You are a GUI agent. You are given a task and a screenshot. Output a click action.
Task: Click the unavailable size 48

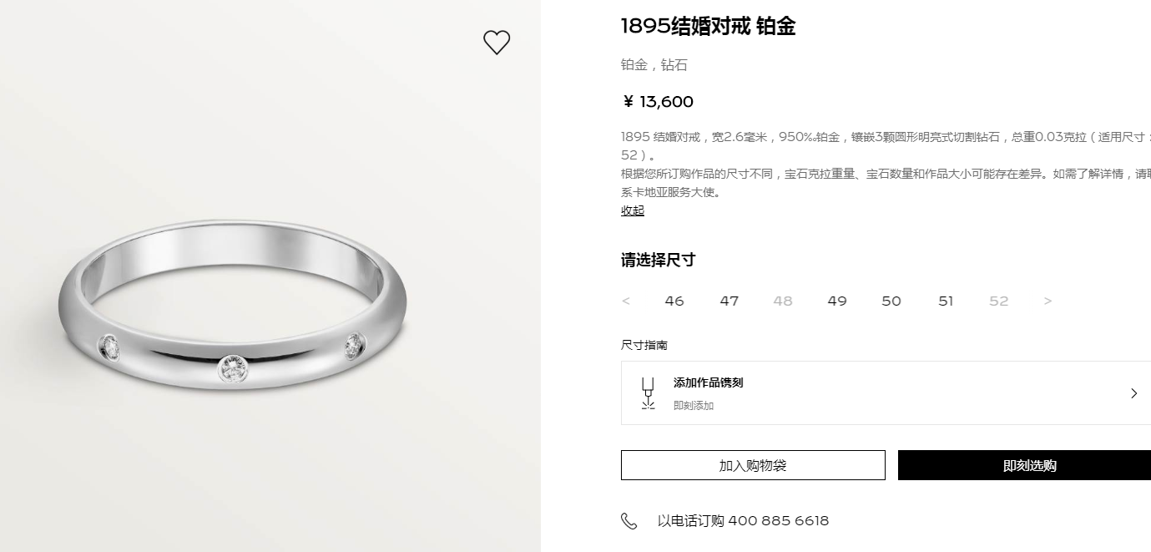click(x=783, y=301)
